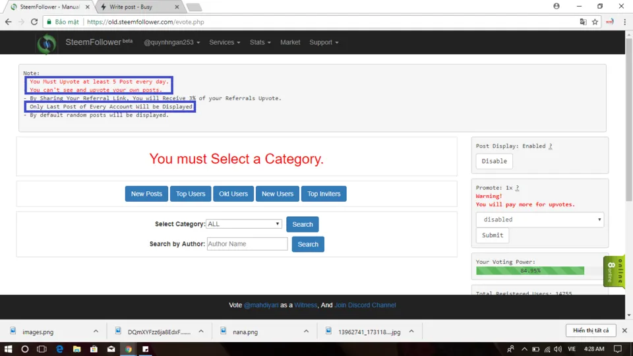The width and height of the screenshot is (633, 356).
Task: Go back with browser back arrow
Action: [9, 22]
